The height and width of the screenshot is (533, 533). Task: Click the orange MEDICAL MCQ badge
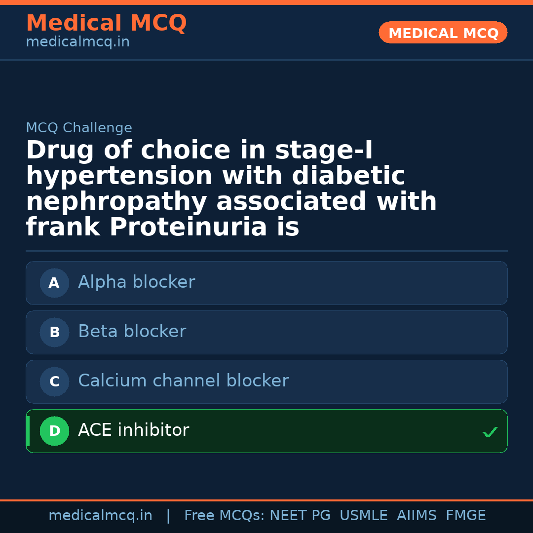click(x=443, y=33)
